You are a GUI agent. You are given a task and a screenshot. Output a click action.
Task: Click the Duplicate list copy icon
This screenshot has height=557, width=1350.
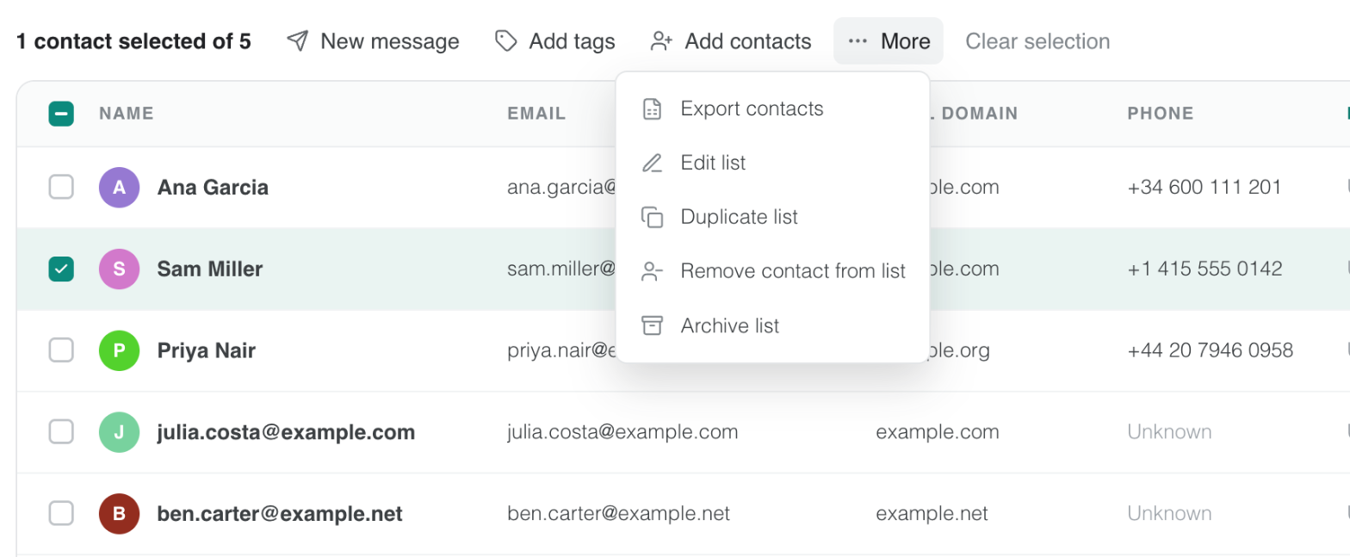click(x=653, y=218)
